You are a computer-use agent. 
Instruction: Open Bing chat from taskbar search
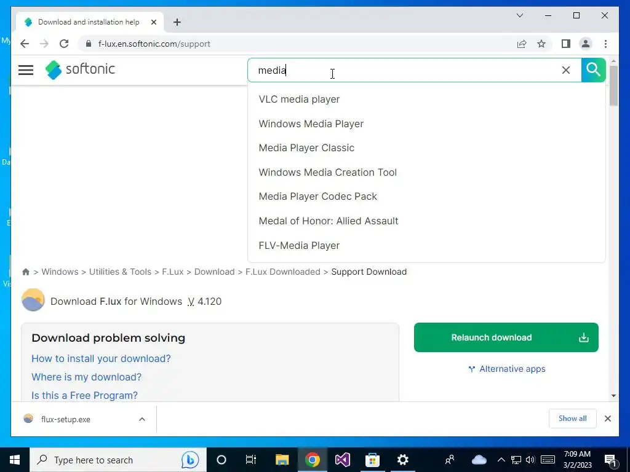(189, 460)
